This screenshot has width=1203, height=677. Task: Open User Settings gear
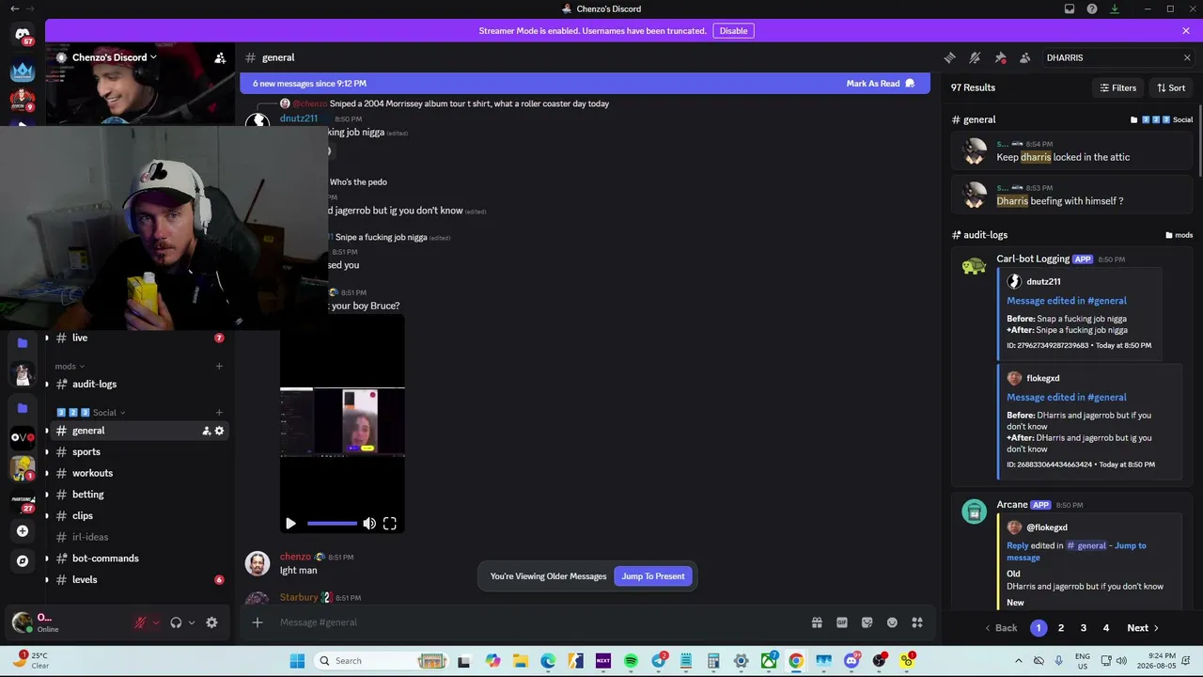pos(211,622)
